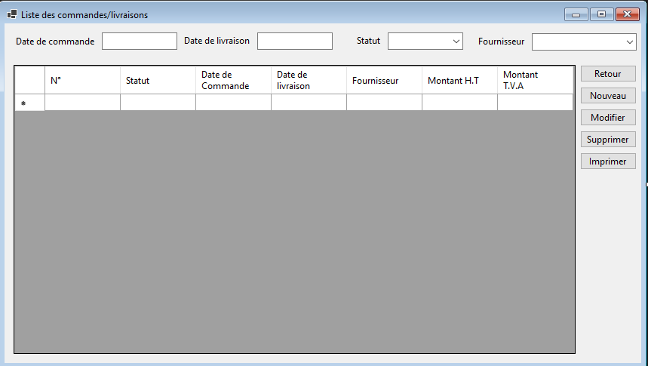Sort by Statut column header
The height and width of the screenshot is (366, 648).
pos(158,80)
